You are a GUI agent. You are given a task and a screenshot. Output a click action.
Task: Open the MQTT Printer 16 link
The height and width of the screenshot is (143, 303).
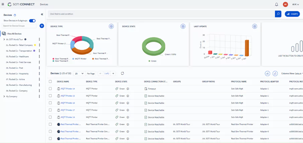[x=68, y=103]
